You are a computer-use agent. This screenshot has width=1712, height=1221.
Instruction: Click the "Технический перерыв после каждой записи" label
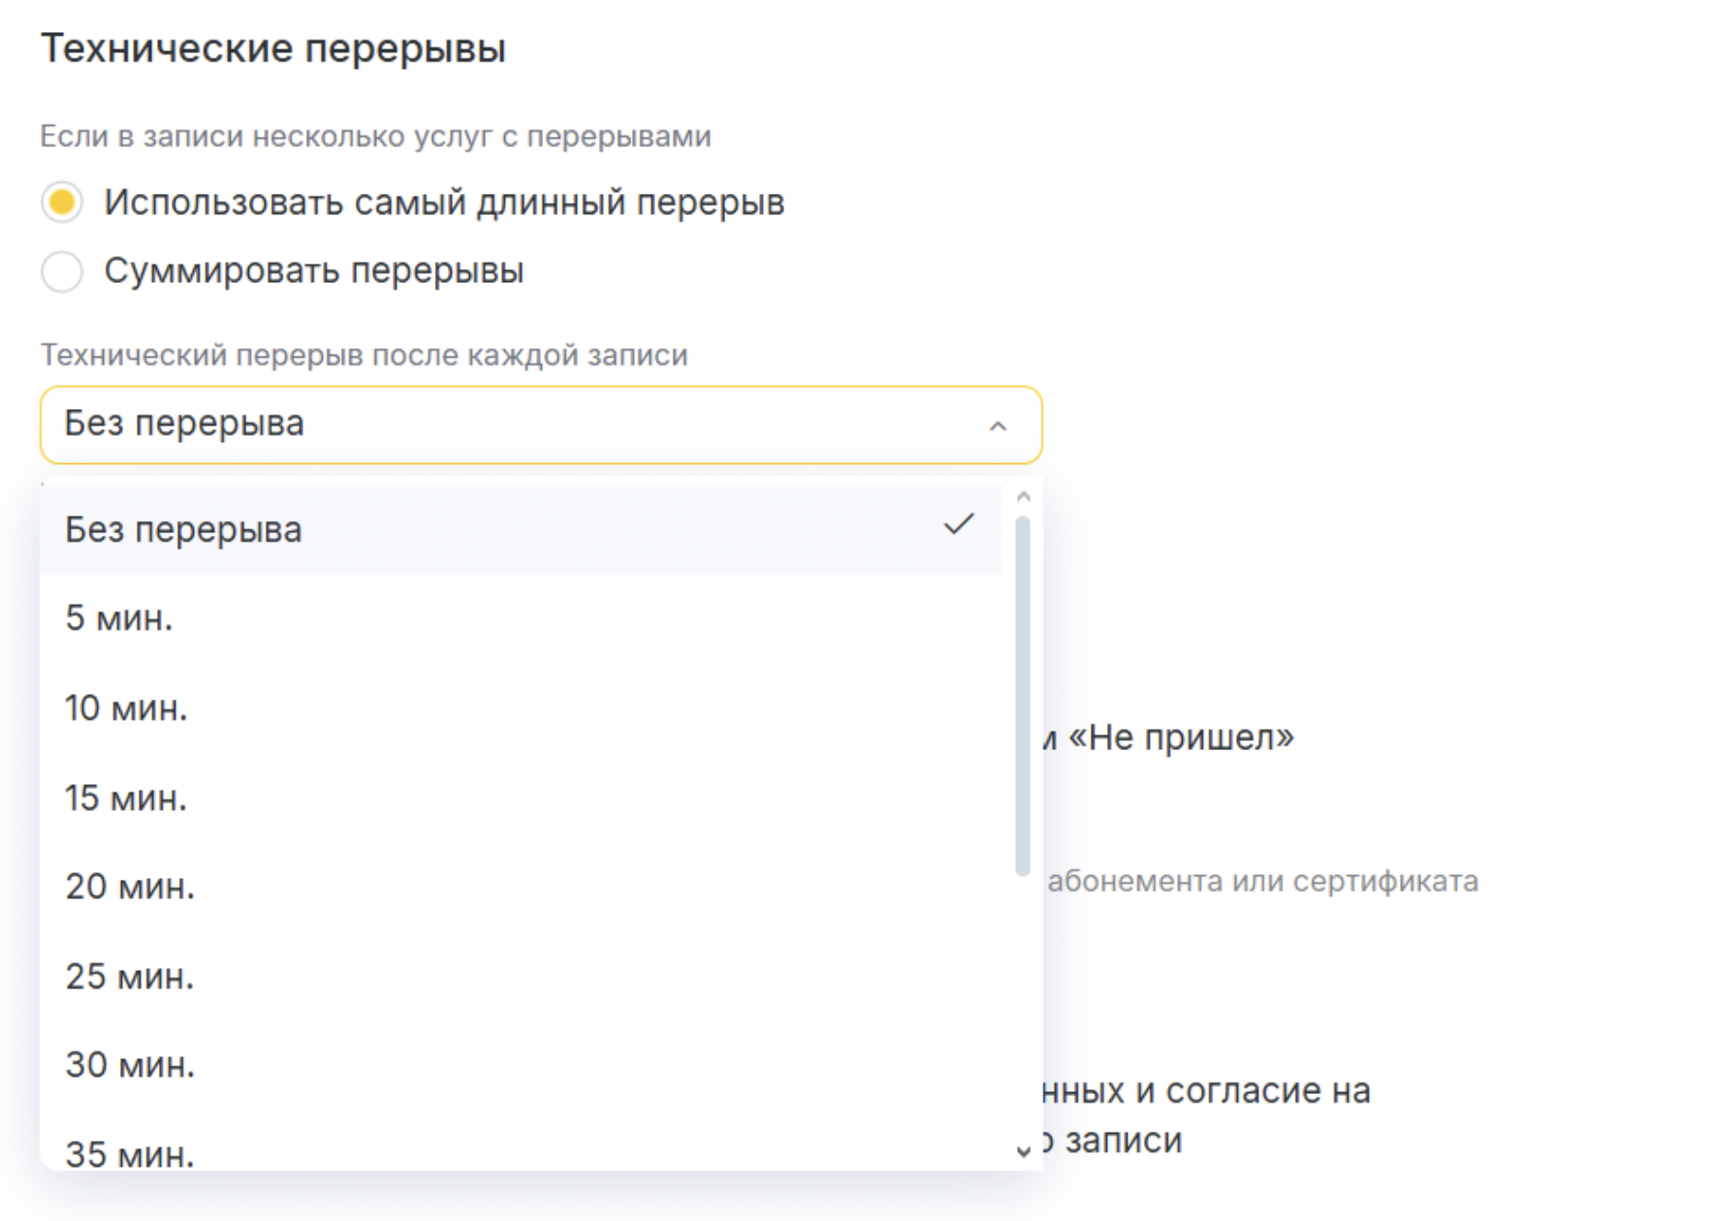point(364,355)
